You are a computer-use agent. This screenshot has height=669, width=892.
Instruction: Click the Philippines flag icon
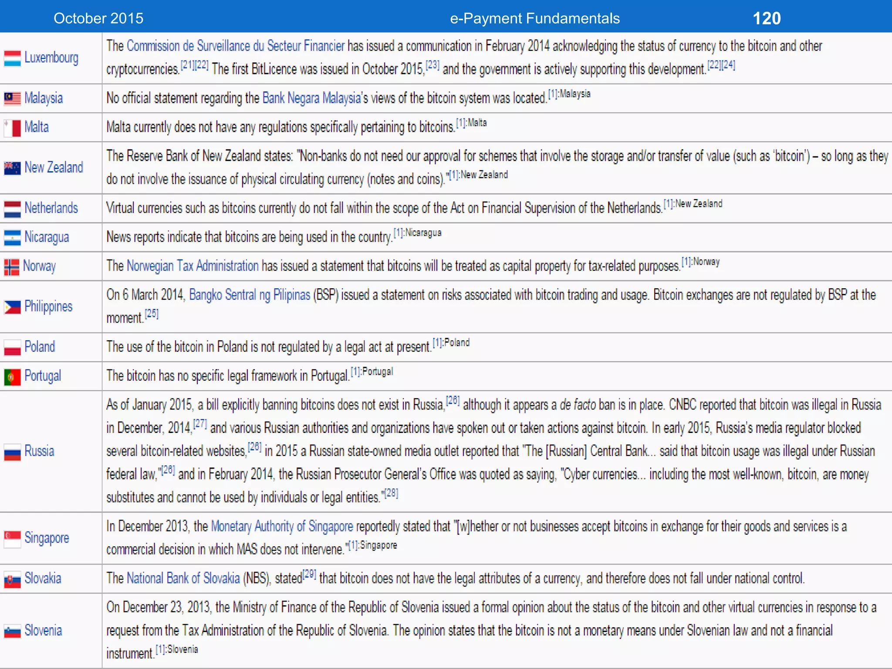click(12, 307)
